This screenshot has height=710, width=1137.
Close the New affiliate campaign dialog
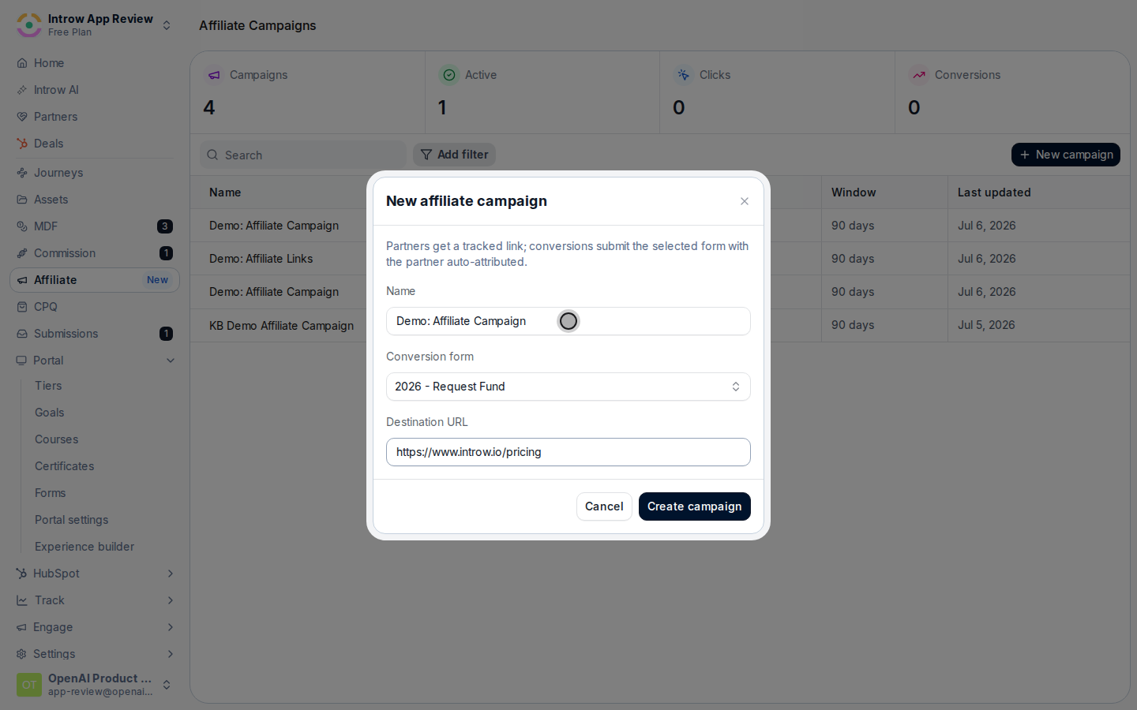tap(745, 201)
